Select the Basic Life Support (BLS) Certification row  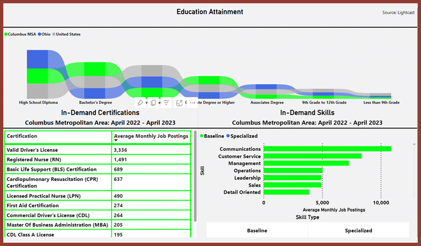97,169
